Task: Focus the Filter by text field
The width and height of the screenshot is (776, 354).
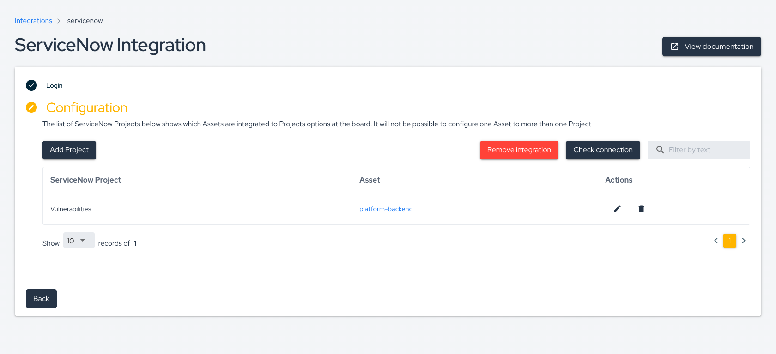Action: 699,150
